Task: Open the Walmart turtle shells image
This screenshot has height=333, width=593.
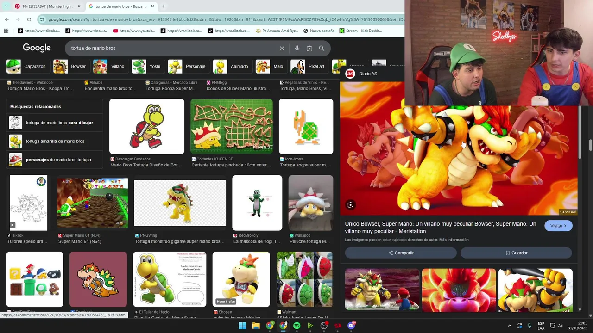Action: [304, 279]
